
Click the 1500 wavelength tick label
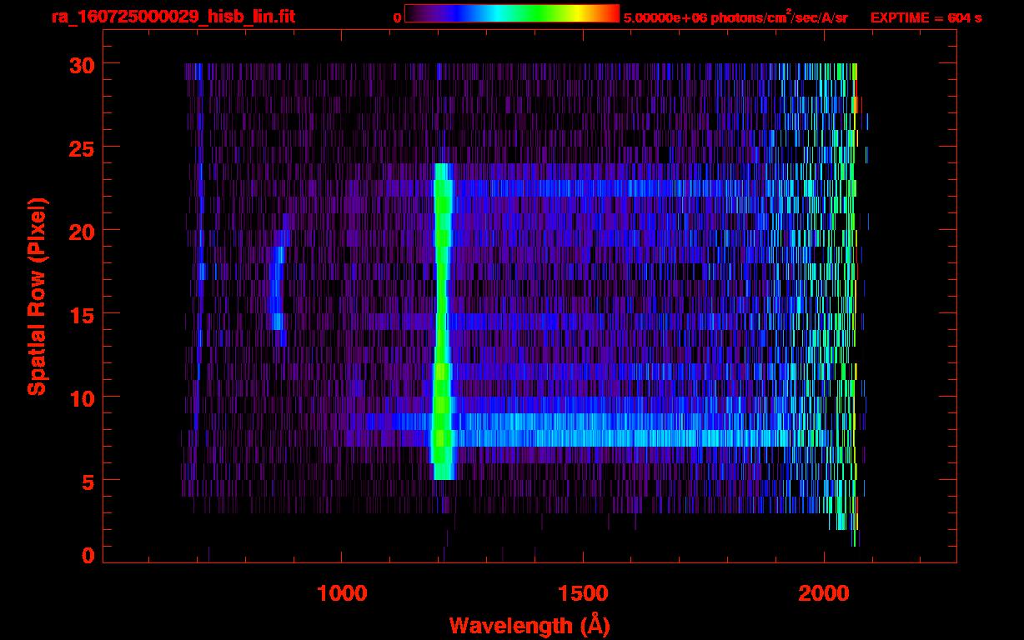pyautogui.click(x=582, y=593)
